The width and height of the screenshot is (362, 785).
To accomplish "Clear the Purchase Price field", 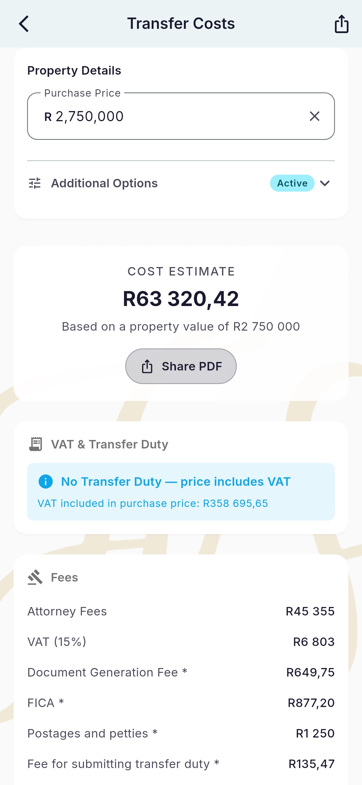I will coord(314,116).
